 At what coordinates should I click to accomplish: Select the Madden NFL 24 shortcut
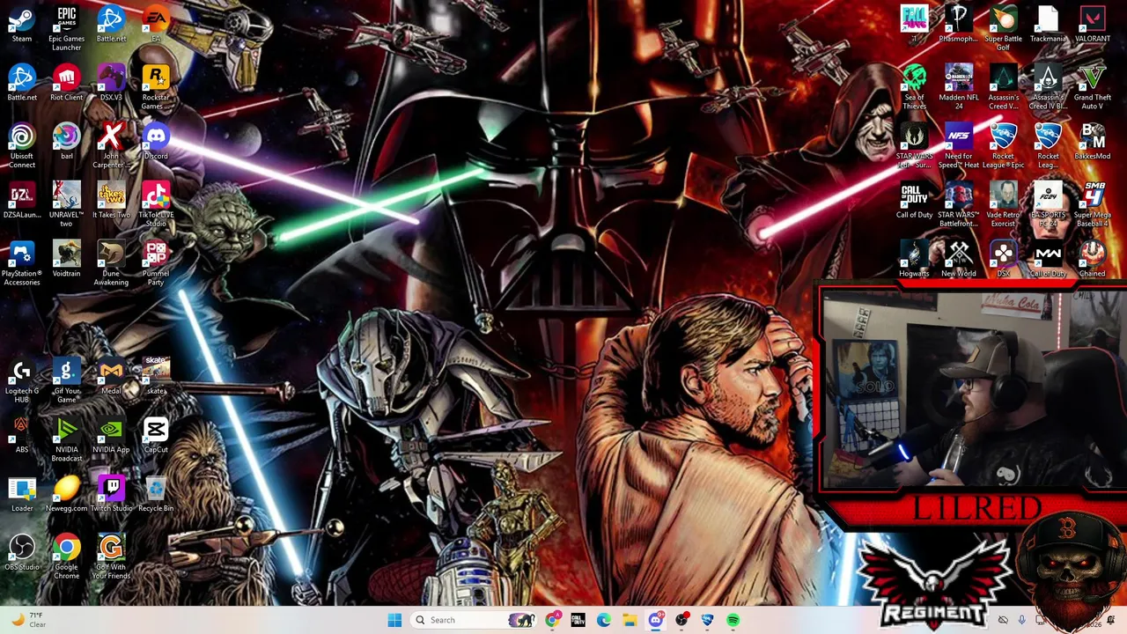[x=958, y=87]
